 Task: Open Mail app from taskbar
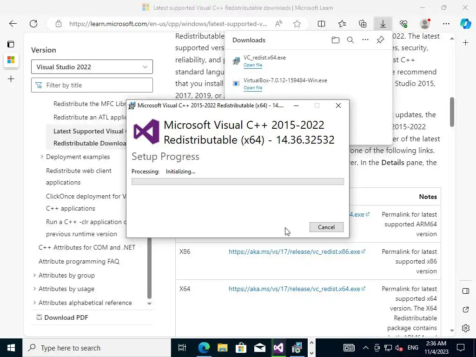point(259,348)
